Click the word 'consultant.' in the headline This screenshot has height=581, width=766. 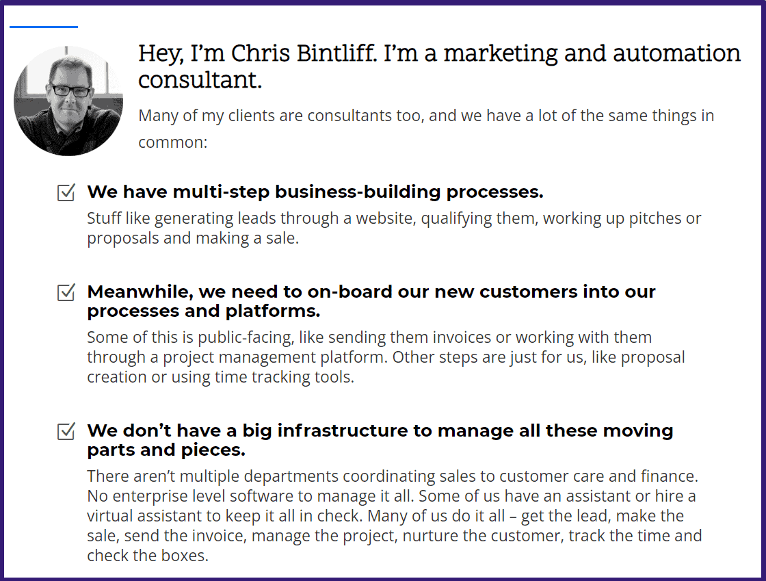pos(200,79)
